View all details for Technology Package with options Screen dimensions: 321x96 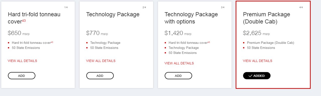click(x=179, y=63)
